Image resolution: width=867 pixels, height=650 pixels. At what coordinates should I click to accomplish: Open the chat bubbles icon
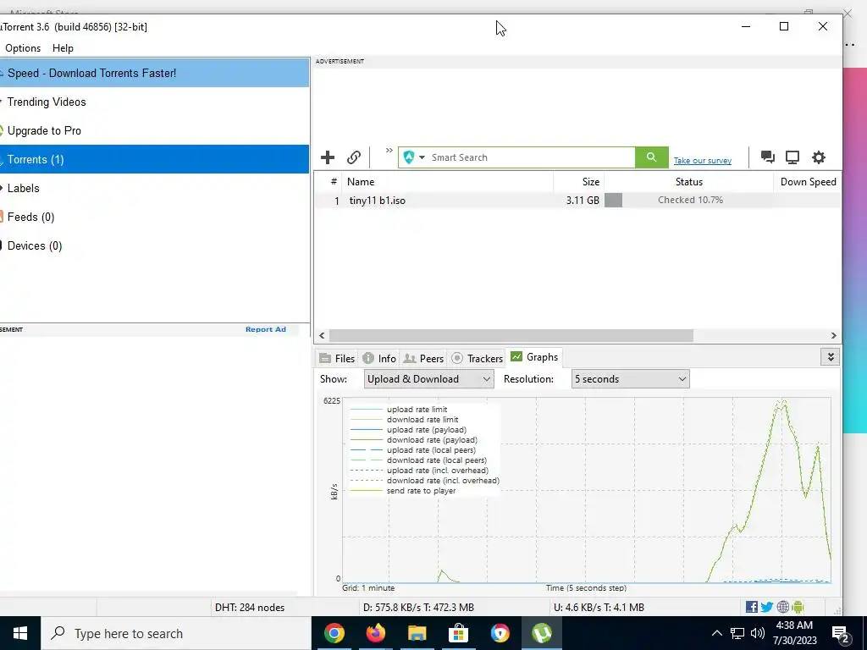(767, 157)
